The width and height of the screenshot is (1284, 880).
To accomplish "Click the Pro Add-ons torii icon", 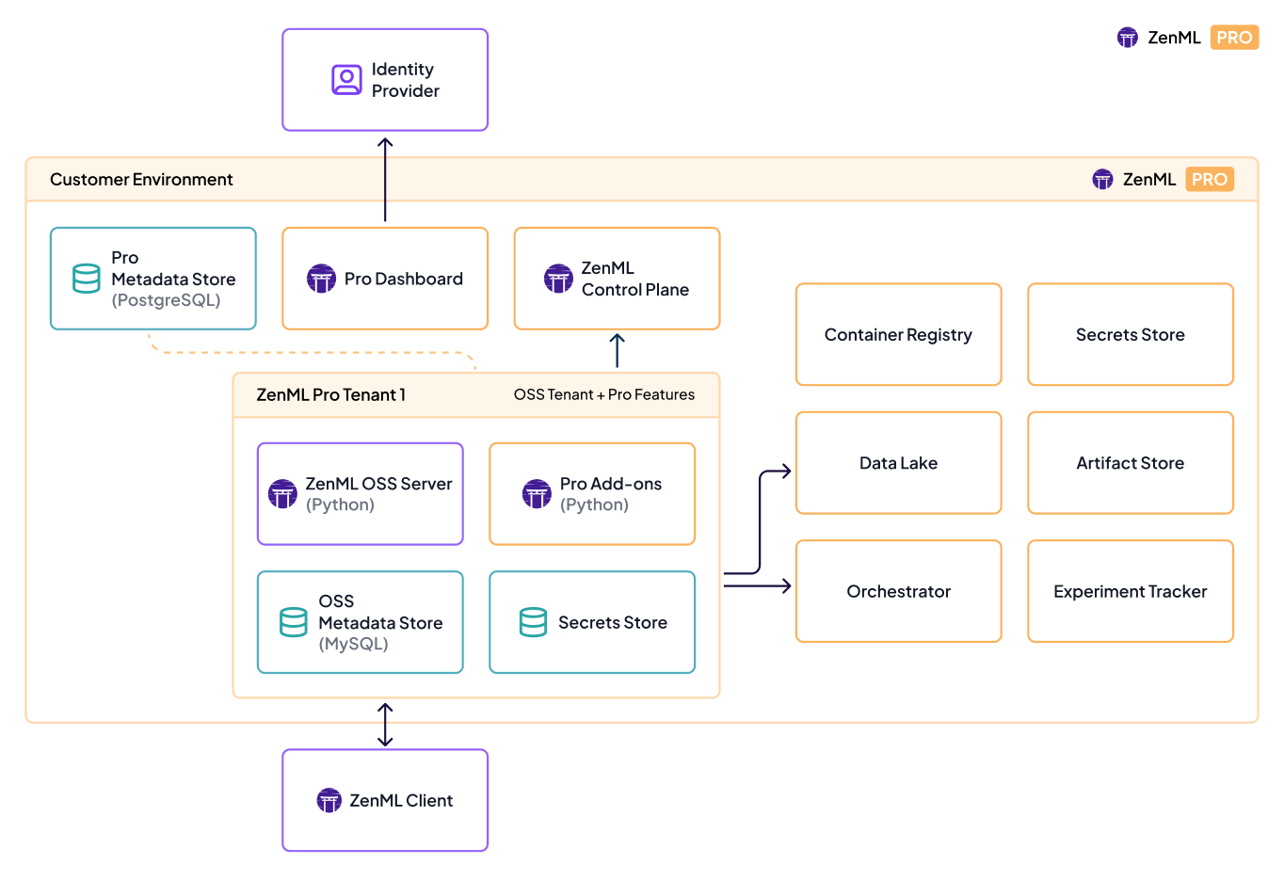I will [537, 493].
